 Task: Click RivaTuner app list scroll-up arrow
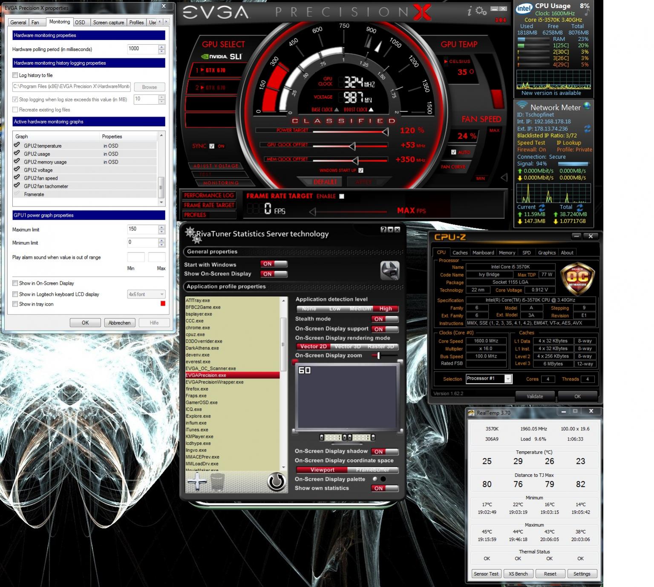283,301
